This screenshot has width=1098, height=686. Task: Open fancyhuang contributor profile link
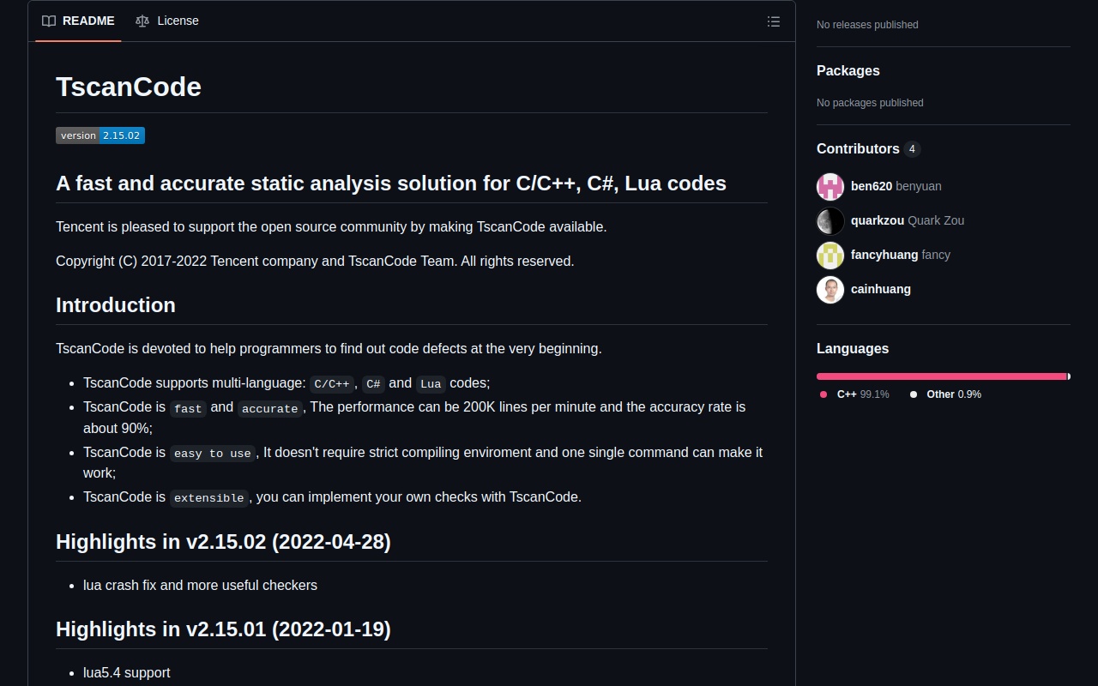(884, 255)
